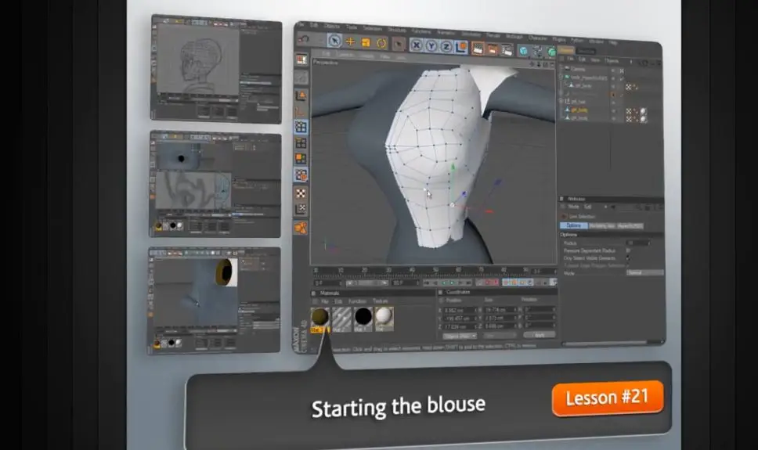Select the dark gold material sphere
758x450 pixels.
coord(319,317)
